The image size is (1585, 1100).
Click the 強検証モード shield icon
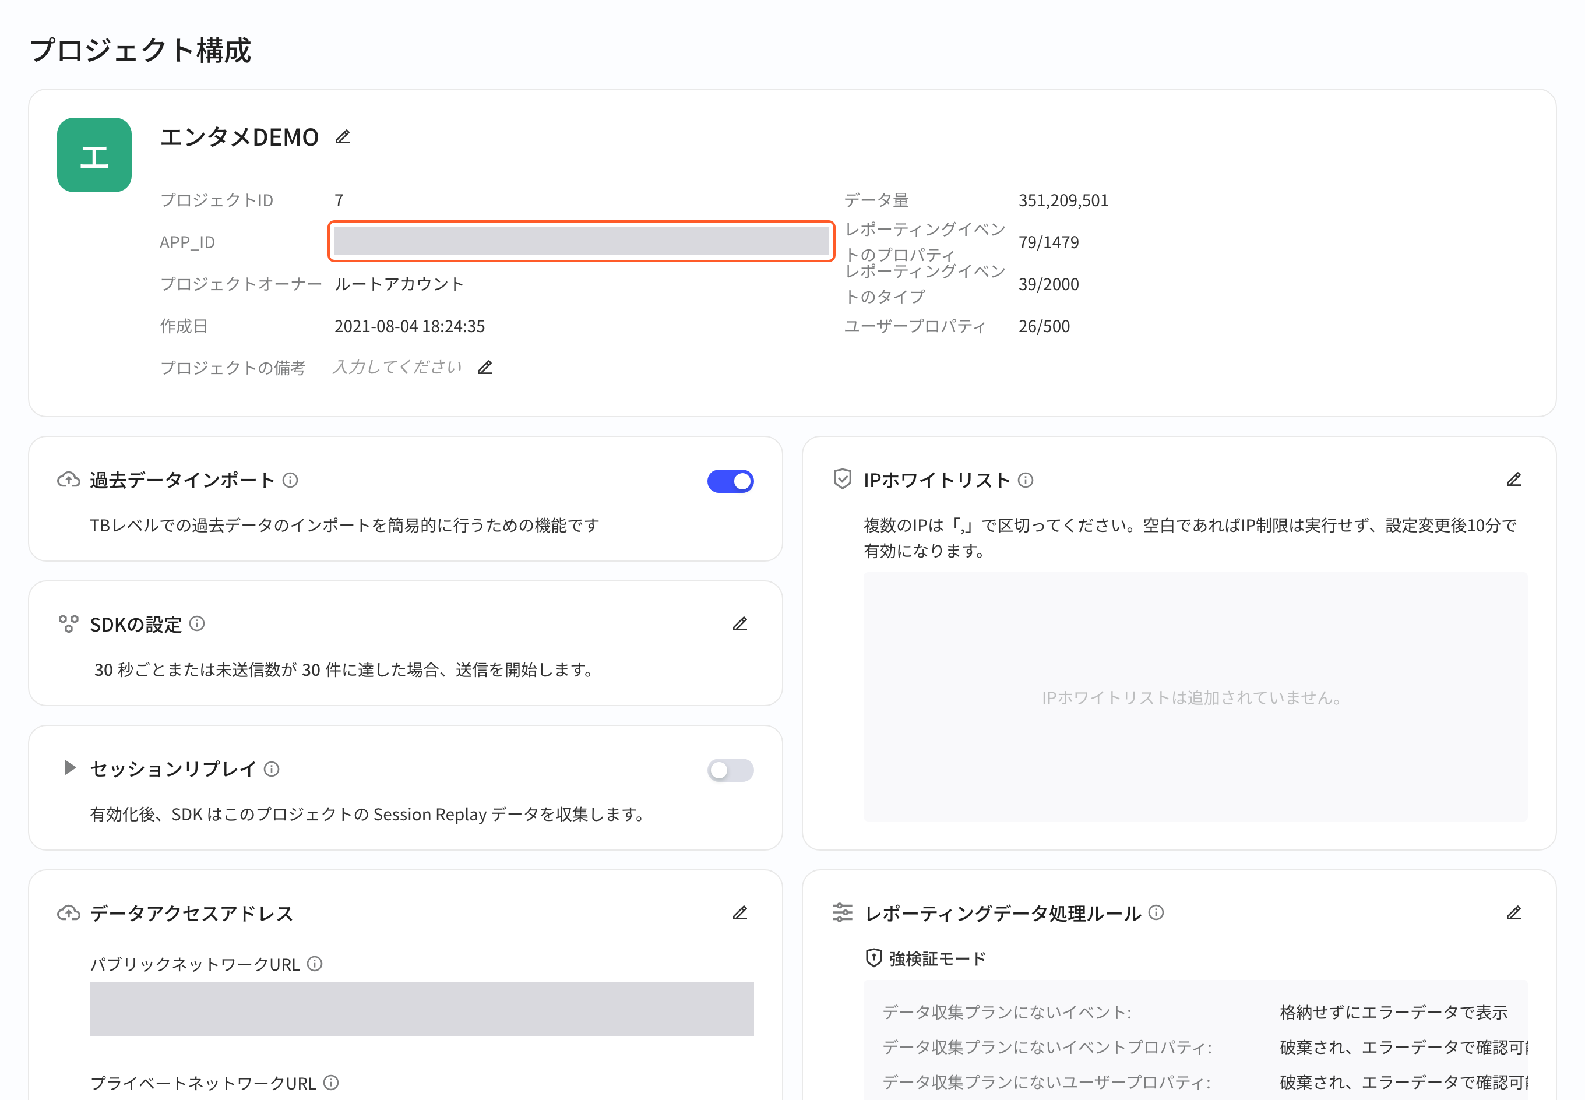(x=873, y=958)
